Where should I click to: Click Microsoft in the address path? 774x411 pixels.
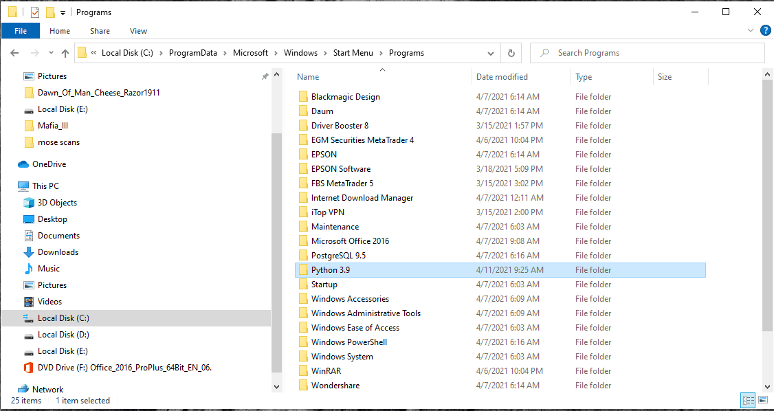click(x=250, y=53)
